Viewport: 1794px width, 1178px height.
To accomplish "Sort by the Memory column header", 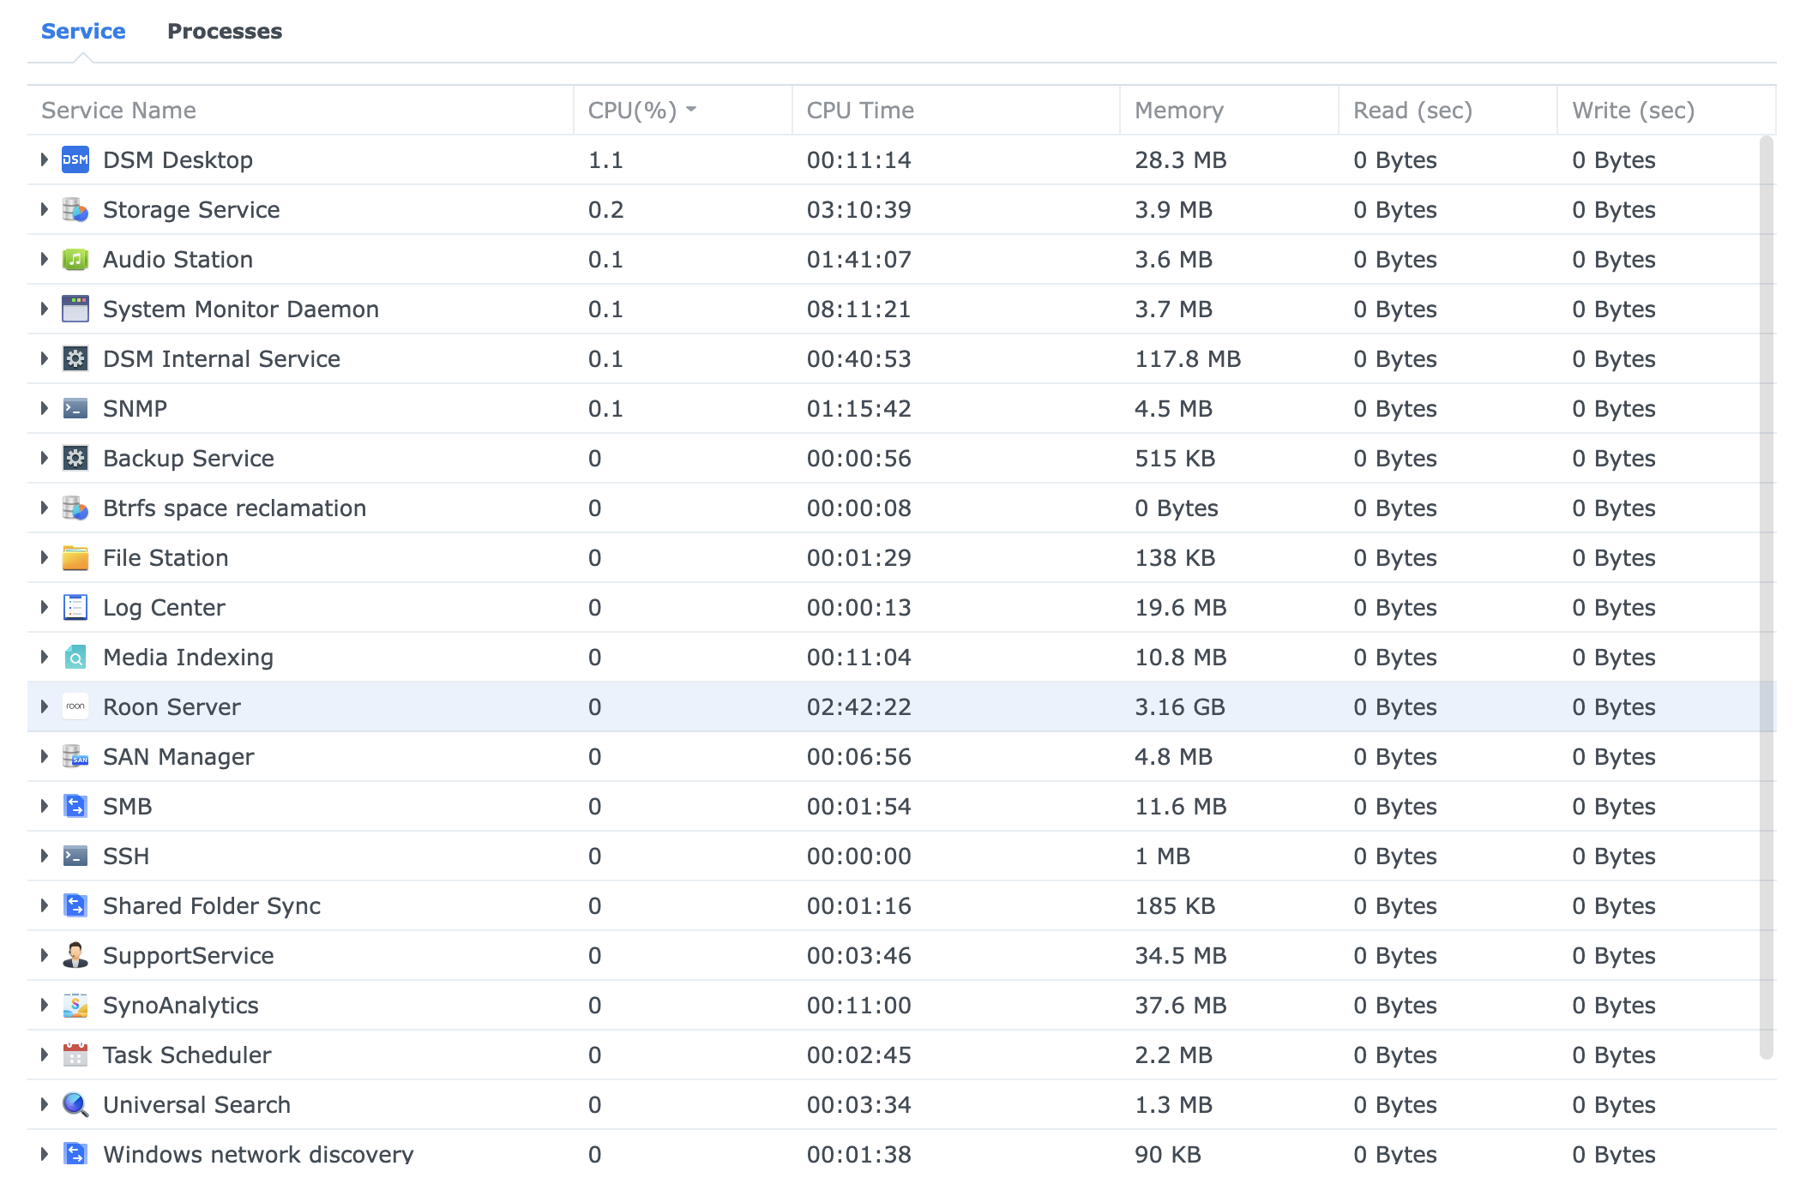I will click(1178, 110).
